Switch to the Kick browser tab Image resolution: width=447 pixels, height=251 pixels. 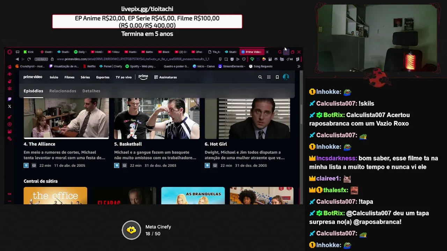coord(29,52)
